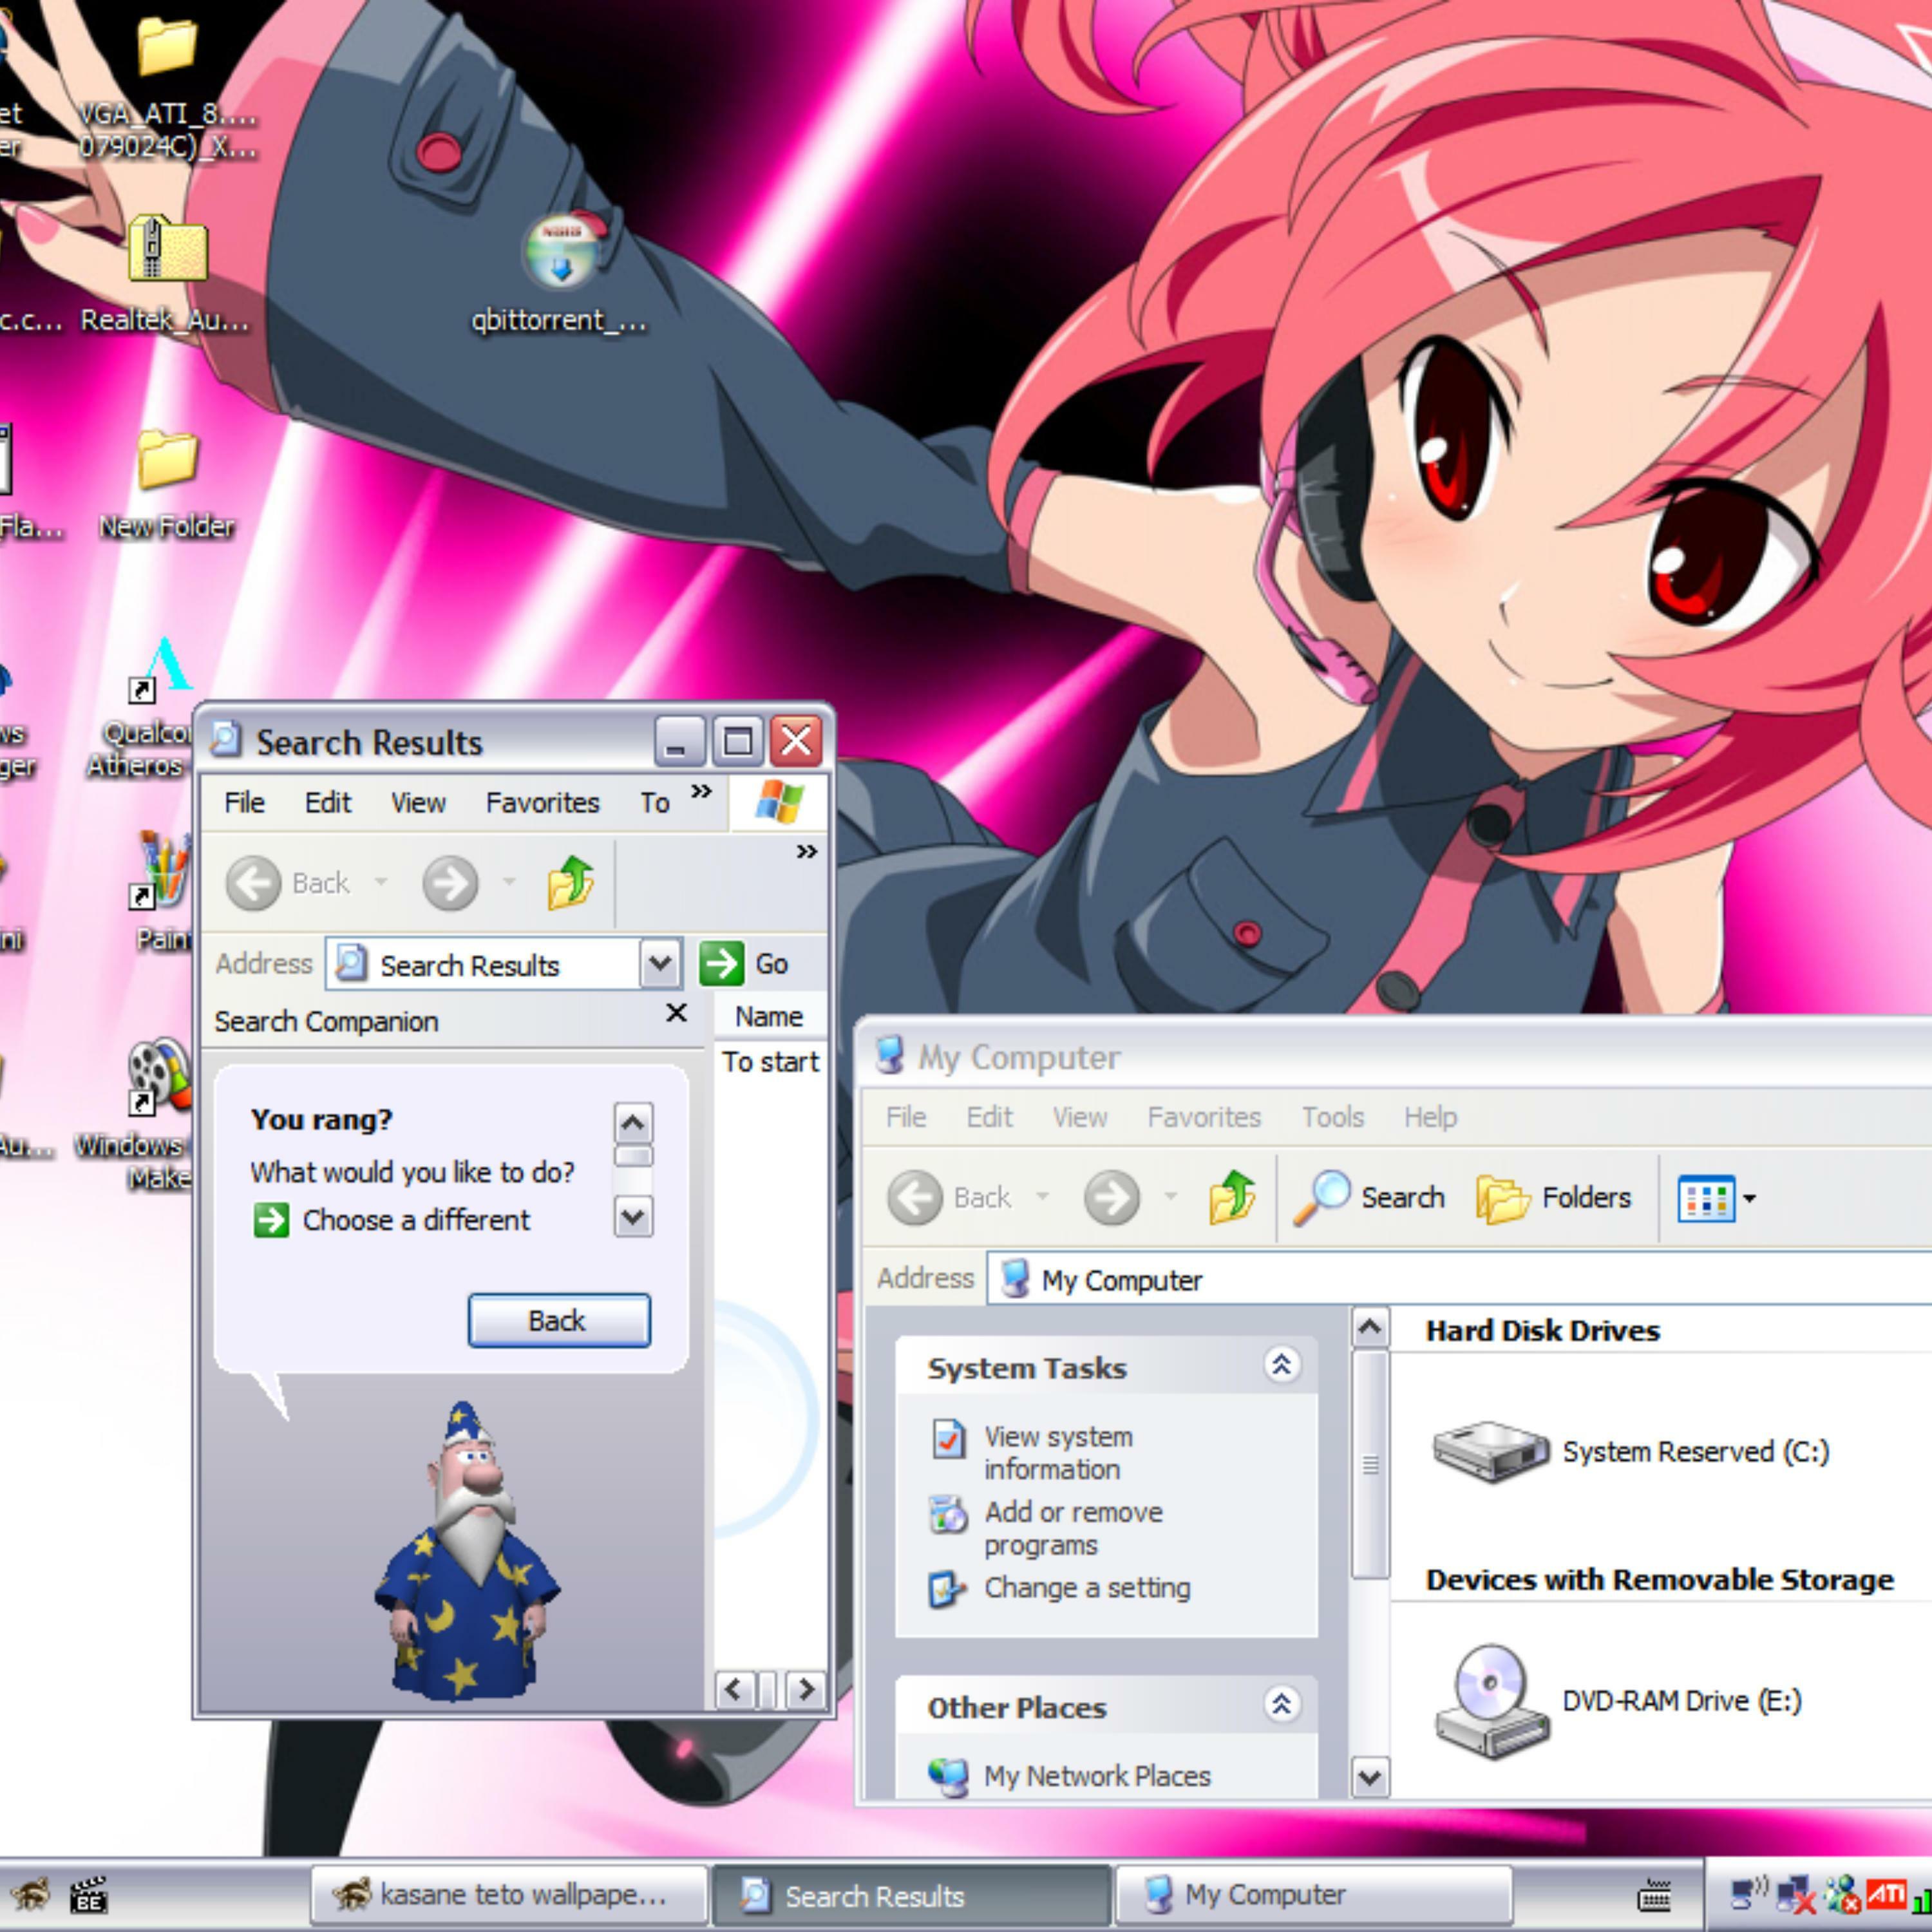Launch the Paint desktop shortcut
Viewport: 1932px width, 1932px height.
[160, 871]
